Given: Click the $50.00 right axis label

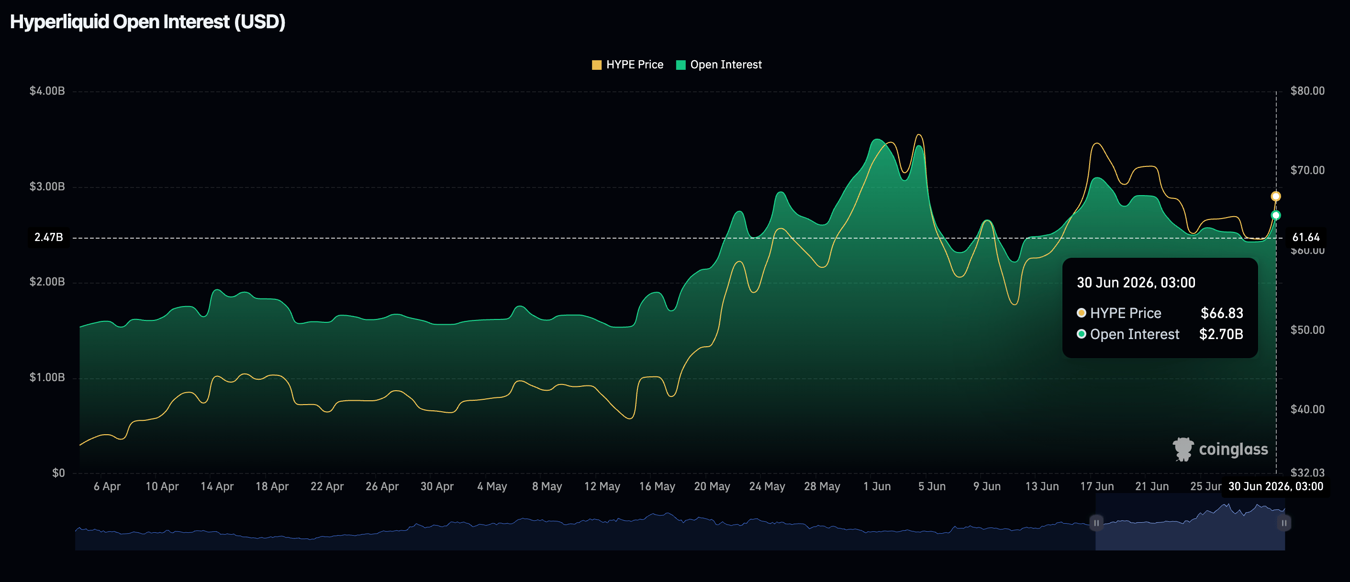Looking at the screenshot, I should [x=1307, y=330].
